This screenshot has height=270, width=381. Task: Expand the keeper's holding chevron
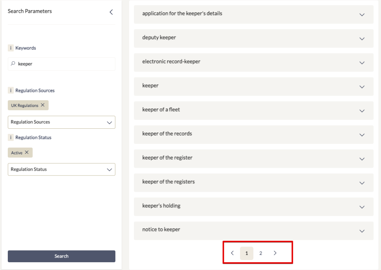[x=362, y=207]
